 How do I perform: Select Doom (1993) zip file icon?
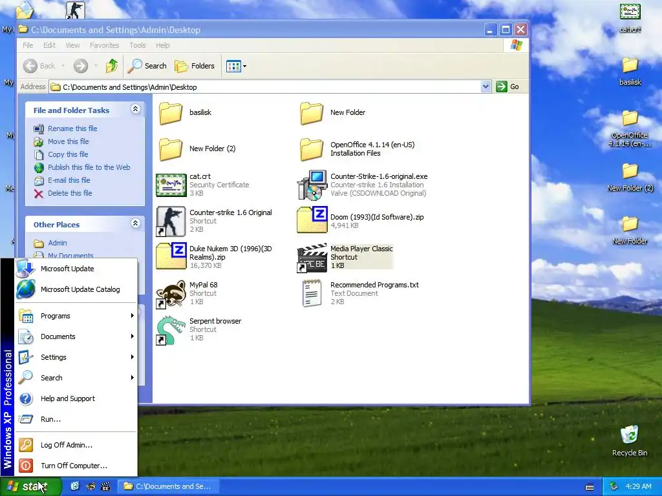[x=312, y=220]
